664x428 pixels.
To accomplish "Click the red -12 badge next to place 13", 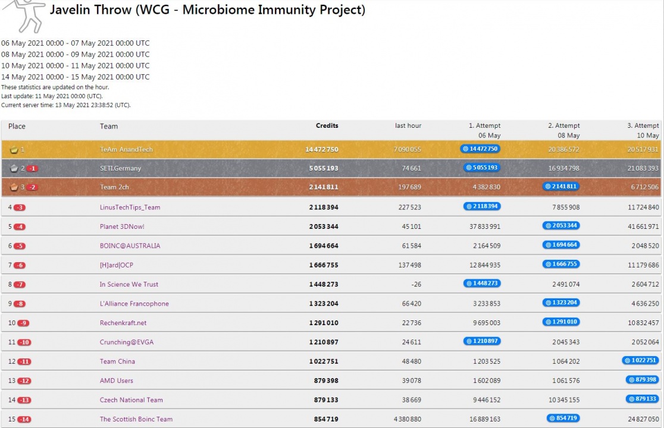I will click(x=24, y=380).
